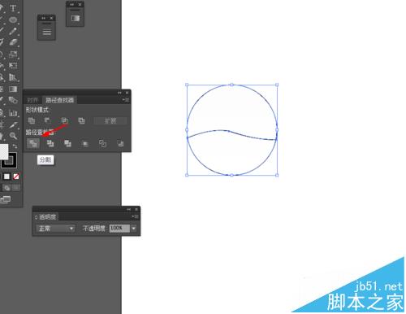Image resolution: width=406 pixels, height=314 pixels.
Task: Click the bottom-right bounding box handle
Action: click(277, 175)
